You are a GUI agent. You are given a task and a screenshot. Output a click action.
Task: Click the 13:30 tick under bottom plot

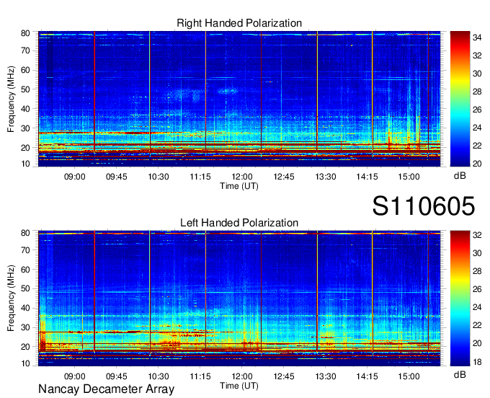coord(325,376)
